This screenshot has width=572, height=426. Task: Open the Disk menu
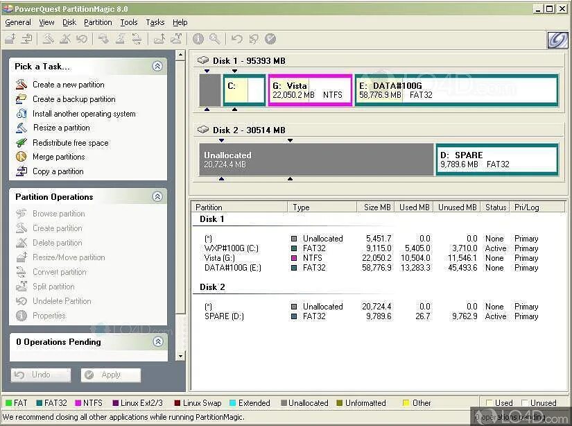tap(69, 23)
